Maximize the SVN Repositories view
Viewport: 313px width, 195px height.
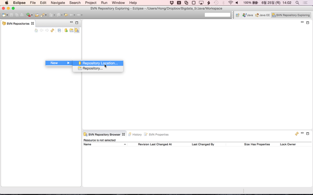77,22
